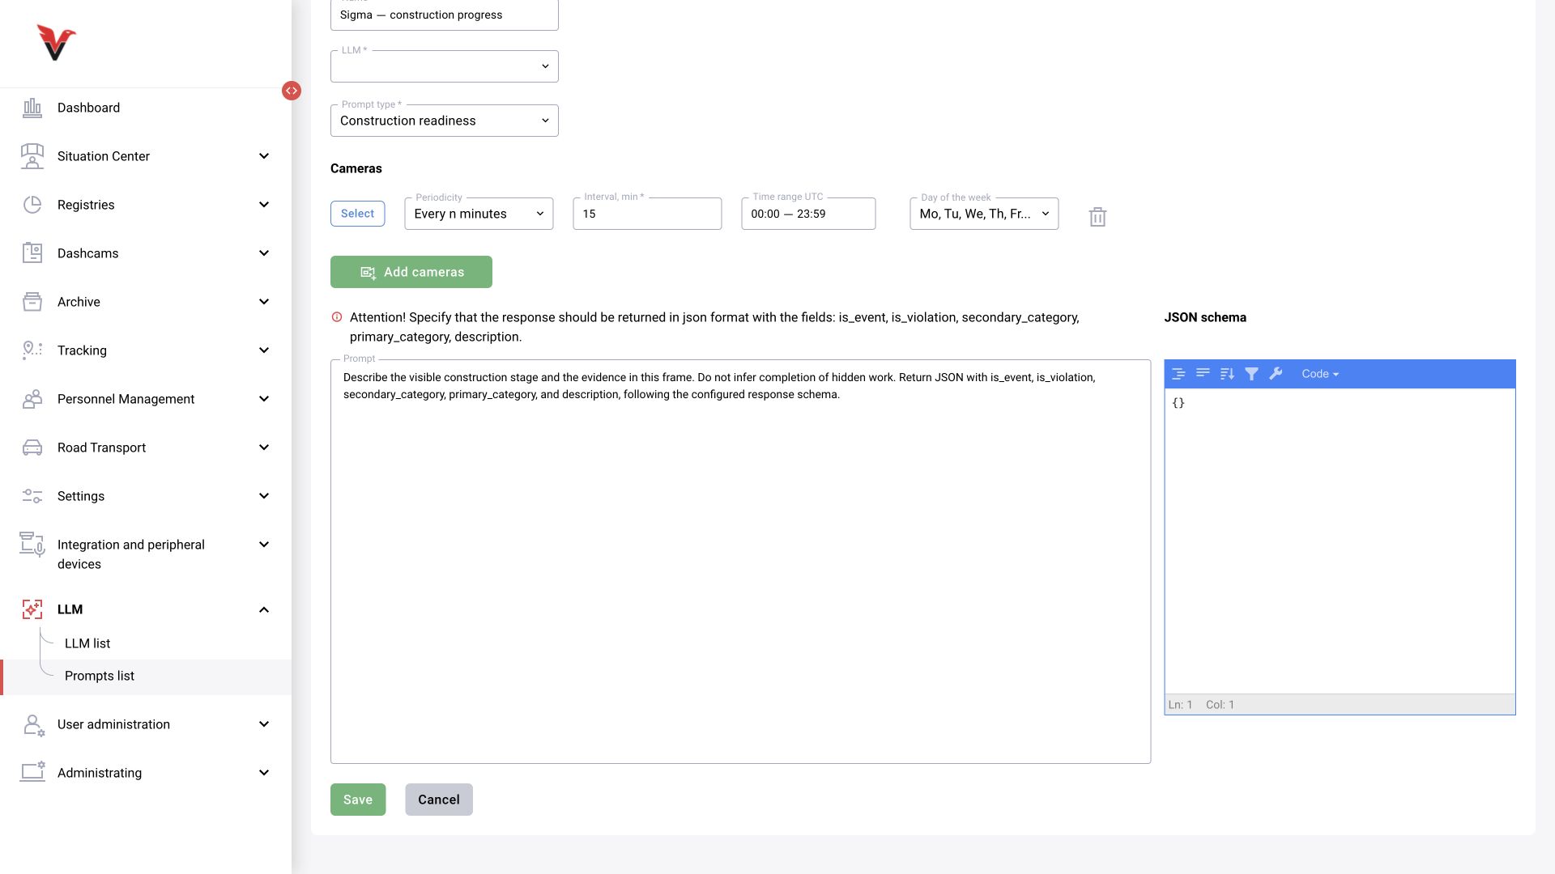Click the repair wrench icon in JSON editor
1555x874 pixels.
pos(1276,374)
